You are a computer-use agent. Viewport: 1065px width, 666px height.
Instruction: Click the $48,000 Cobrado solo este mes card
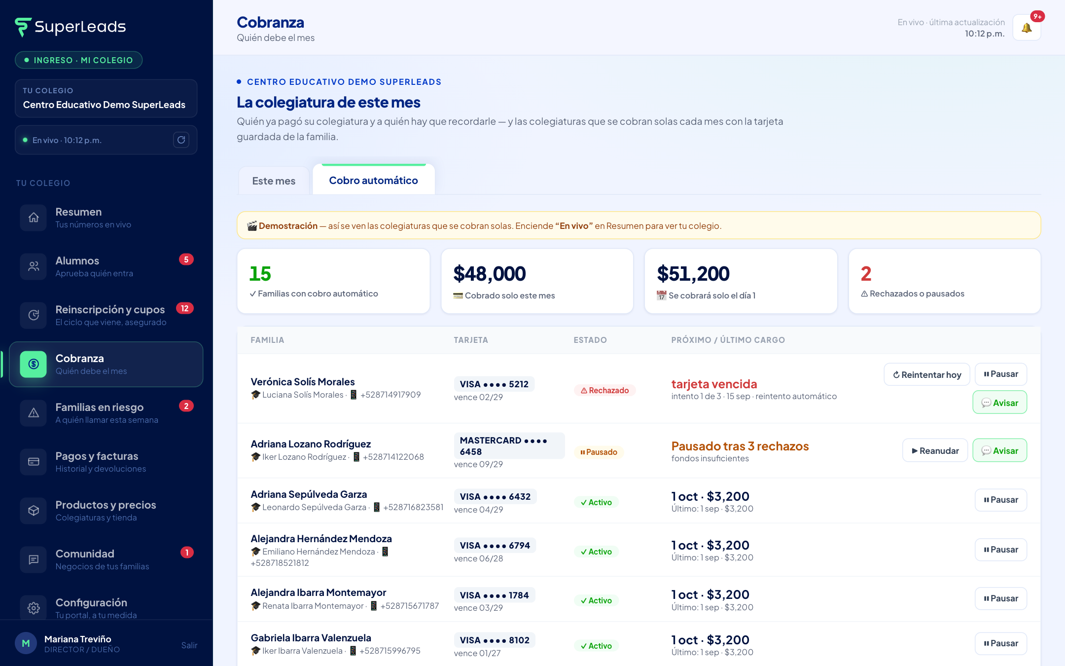click(537, 281)
